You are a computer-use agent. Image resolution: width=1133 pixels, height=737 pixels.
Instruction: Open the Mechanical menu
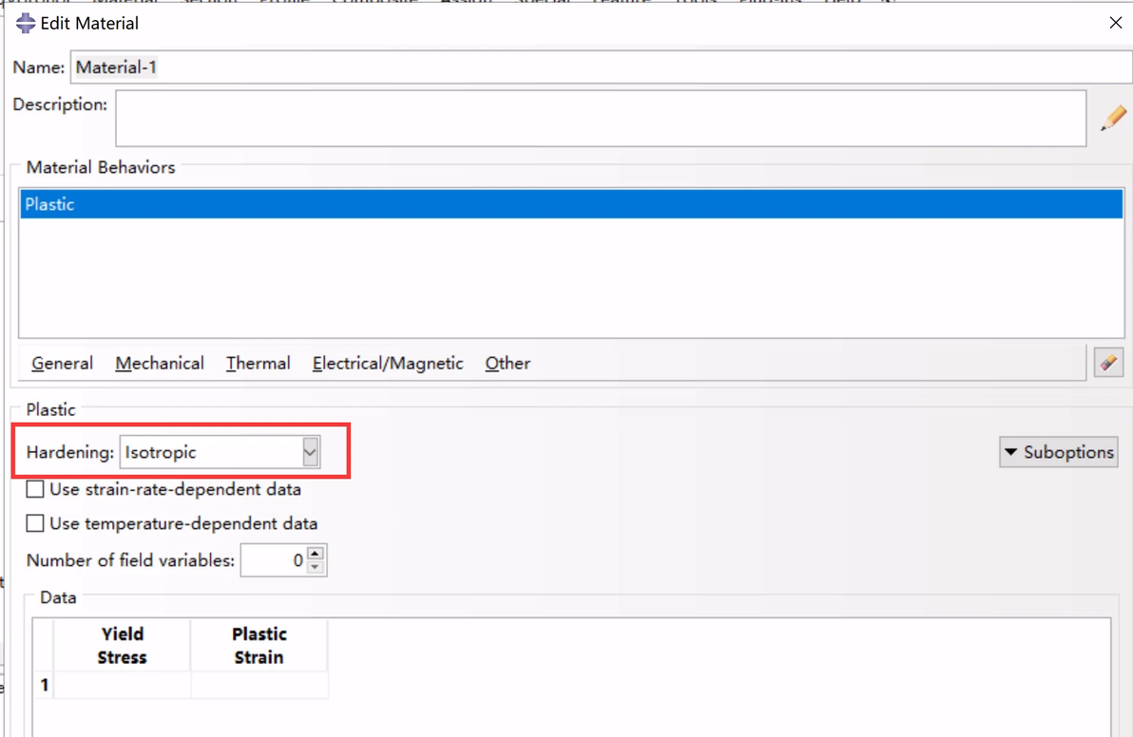click(x=160, y=363)
